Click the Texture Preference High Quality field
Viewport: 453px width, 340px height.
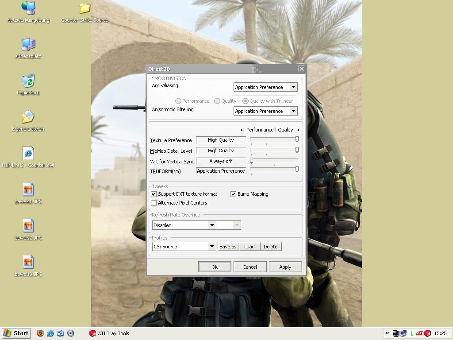[x=221, y=140]
